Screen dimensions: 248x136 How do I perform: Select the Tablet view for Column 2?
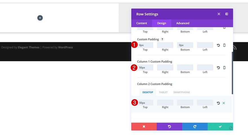(x=163, y=92)
